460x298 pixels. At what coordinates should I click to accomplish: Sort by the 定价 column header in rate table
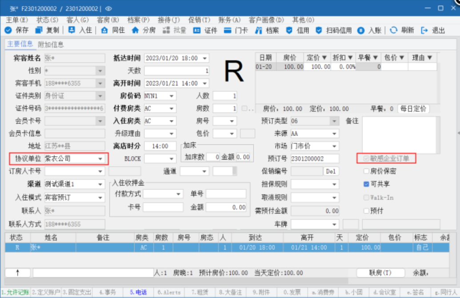316,57
